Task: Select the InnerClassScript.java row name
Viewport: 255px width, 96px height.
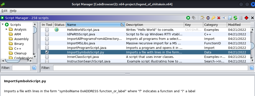Action: pyautogui.click(x=83, y=57)
